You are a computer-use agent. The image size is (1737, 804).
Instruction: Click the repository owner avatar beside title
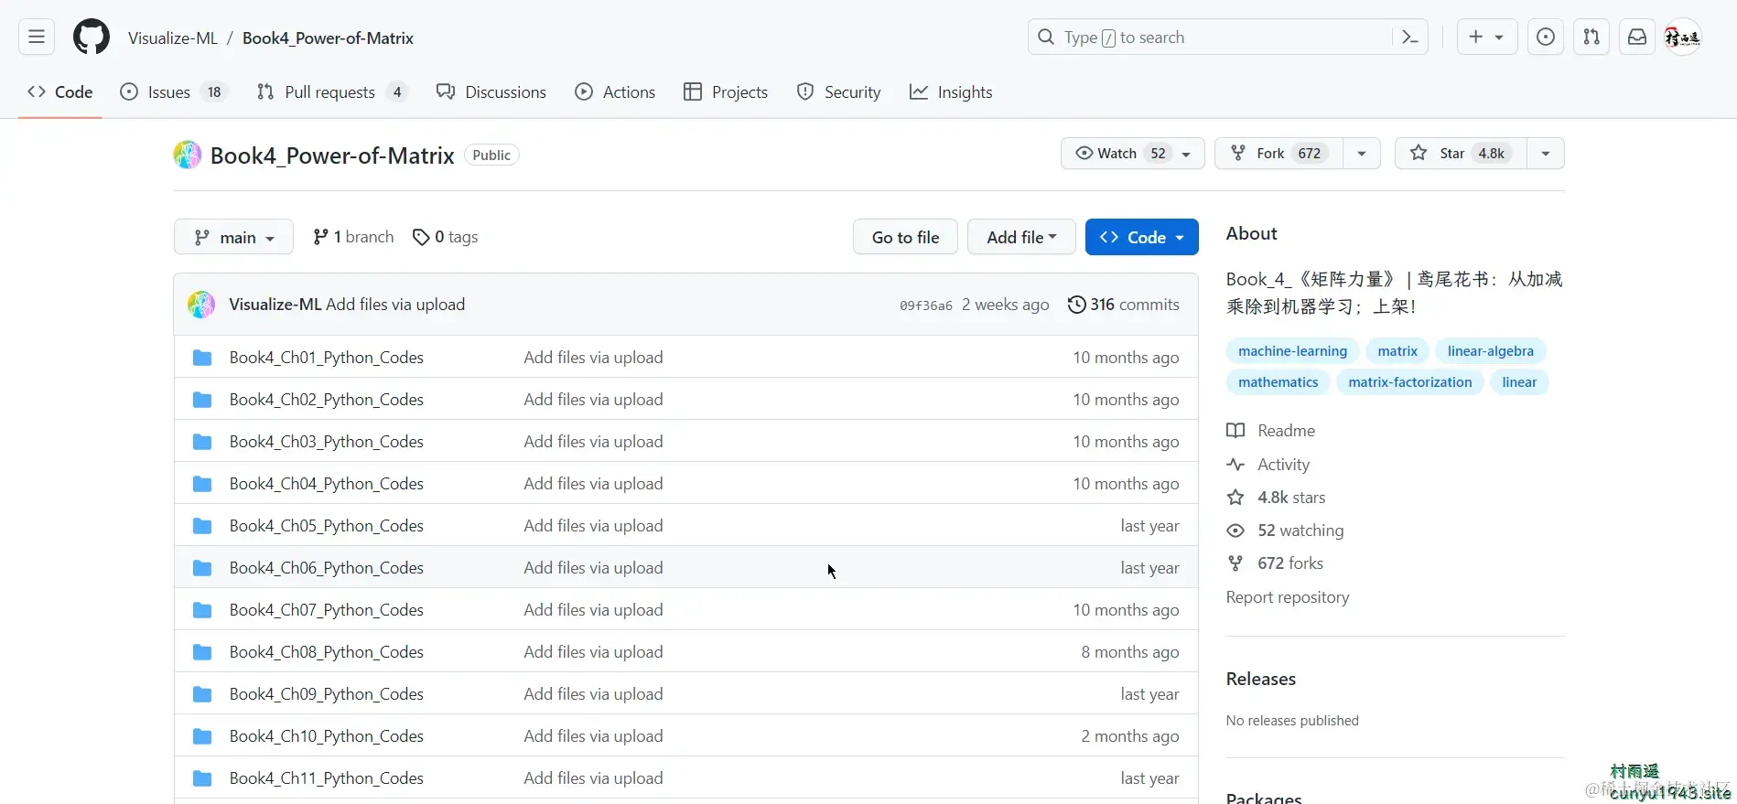point(188,155)
